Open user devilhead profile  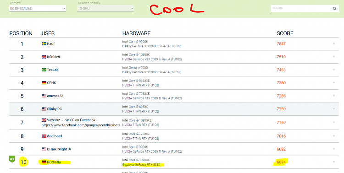(x=55, y=136)
